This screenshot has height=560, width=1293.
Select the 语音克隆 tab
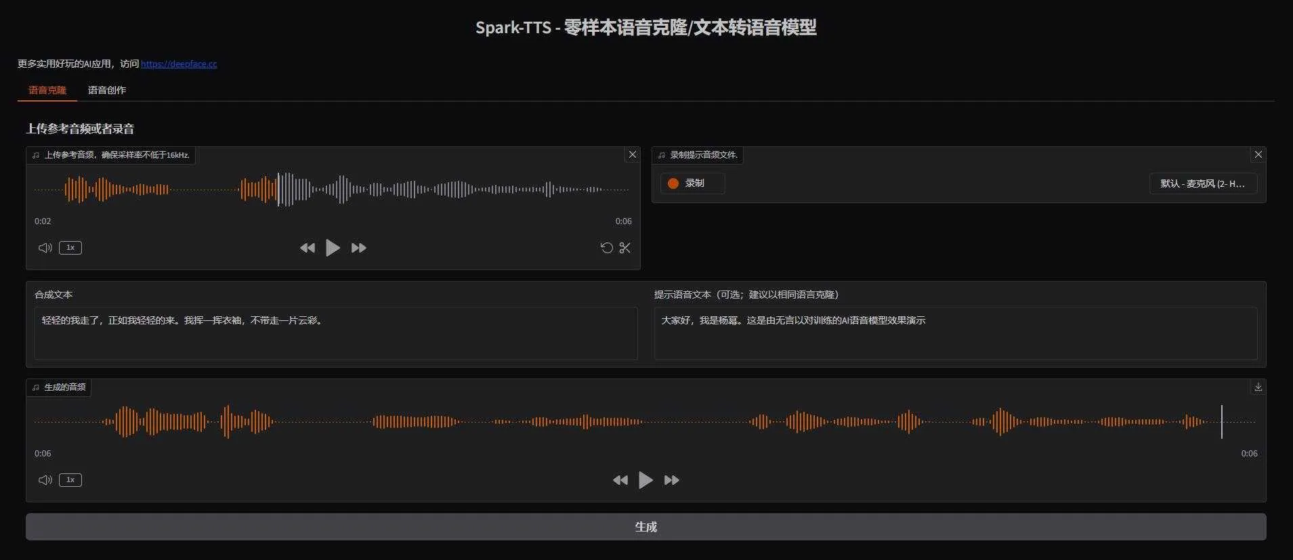(x=47, y=90)
